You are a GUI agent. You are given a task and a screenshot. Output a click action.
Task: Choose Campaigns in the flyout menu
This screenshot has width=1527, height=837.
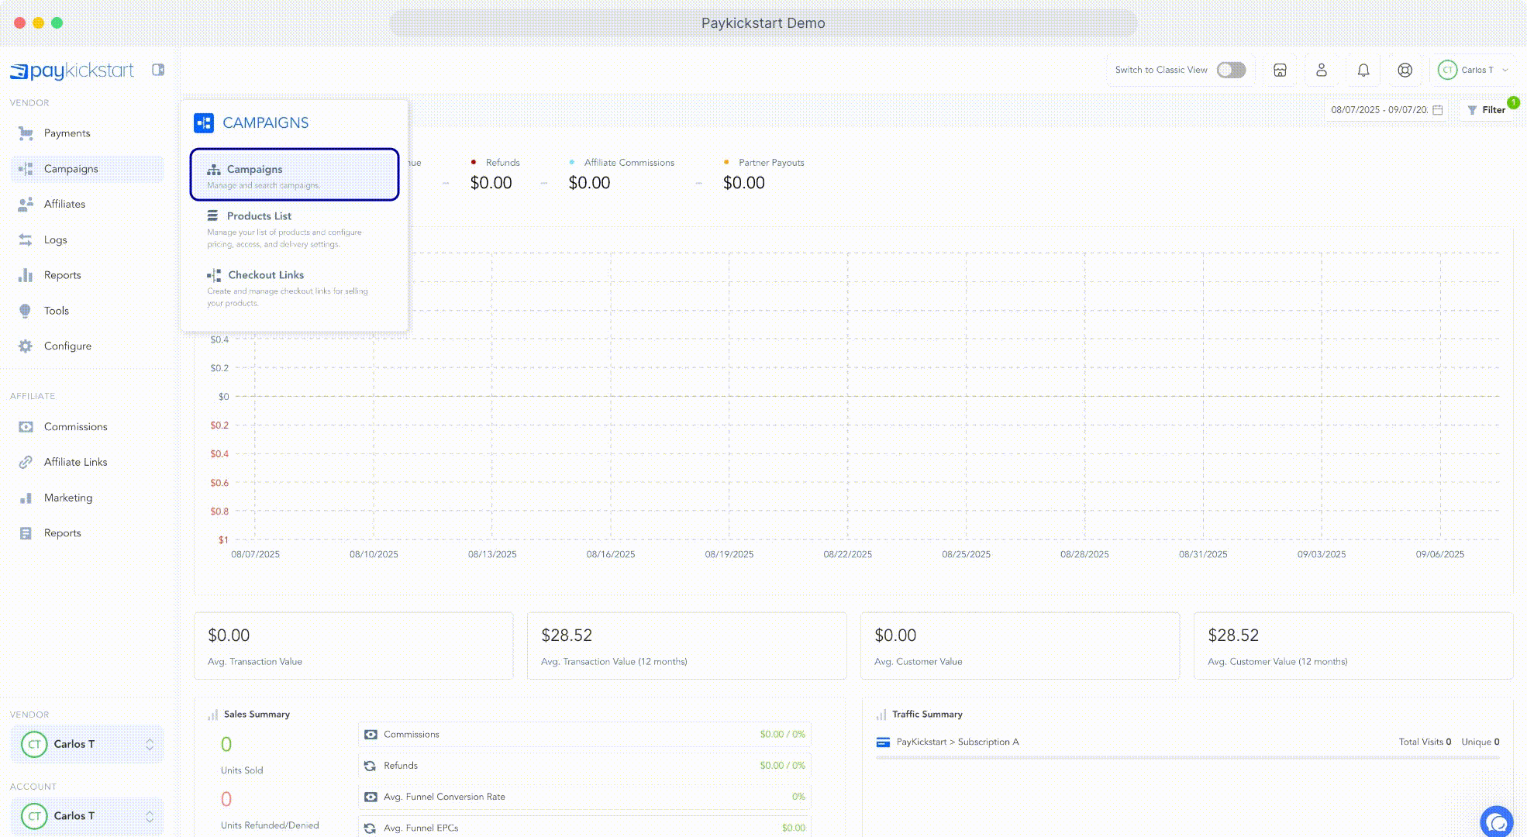tap(295, 175)
